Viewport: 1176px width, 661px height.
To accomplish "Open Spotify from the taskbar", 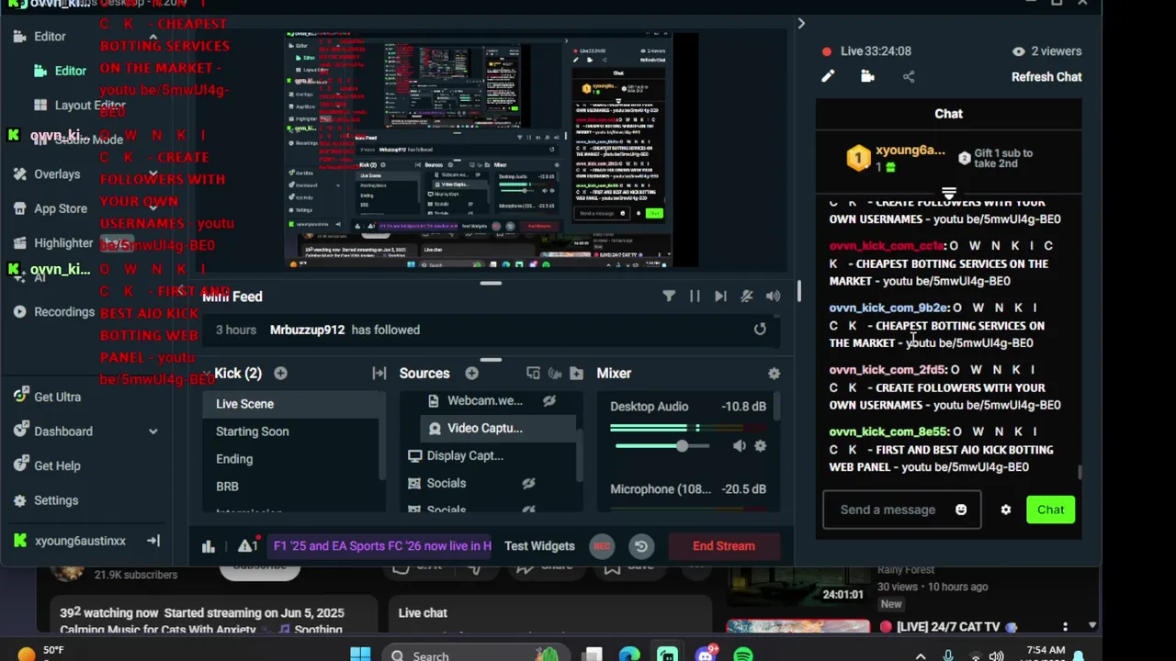I will coord(743,654).
